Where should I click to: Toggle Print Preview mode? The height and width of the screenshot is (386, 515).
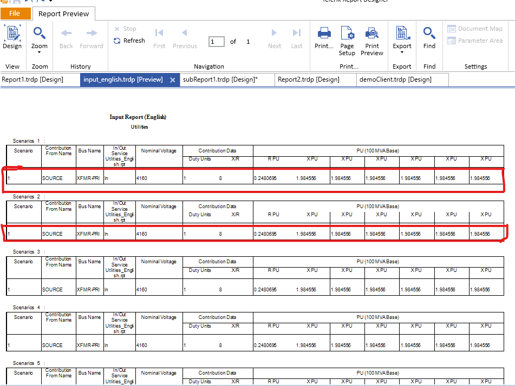[372, 41]
